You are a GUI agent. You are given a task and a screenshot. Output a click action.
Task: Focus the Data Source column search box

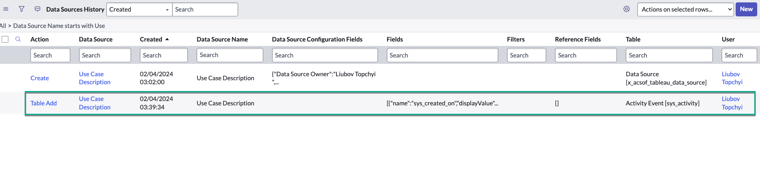click(105, 55)
